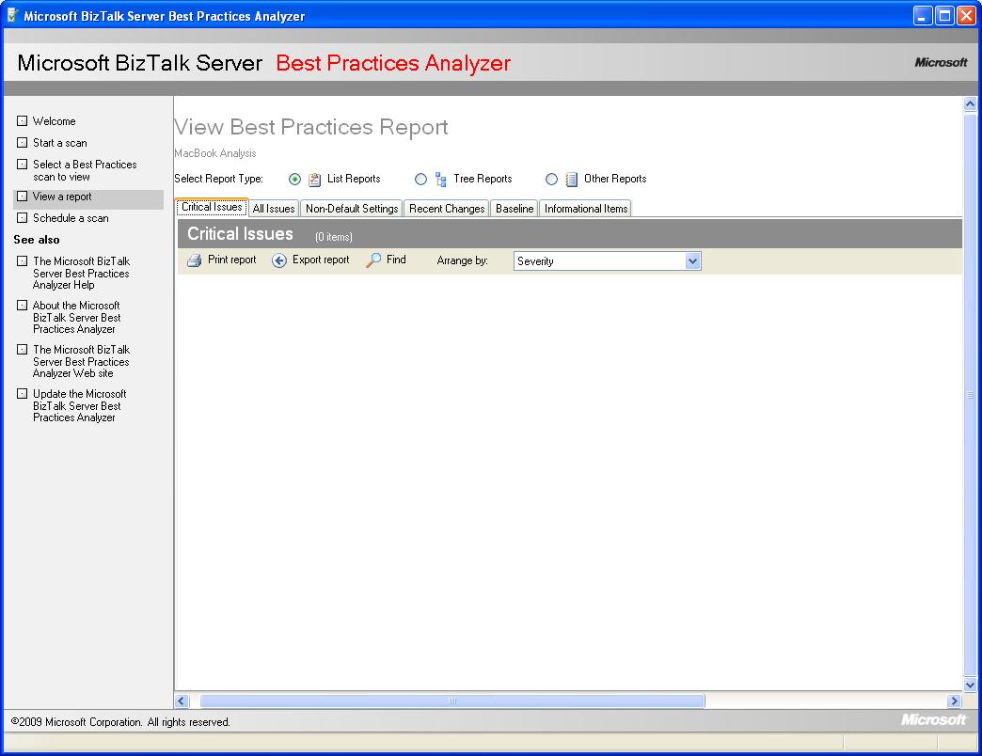982x756 pixels.
Task: Open Update the Best Practices Analyzer link
Action: click(80, 405)
